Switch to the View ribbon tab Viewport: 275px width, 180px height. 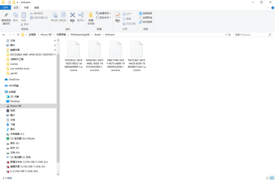[36, 8]
